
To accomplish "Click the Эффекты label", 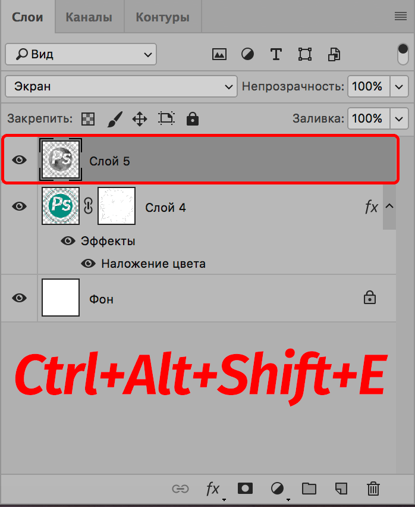I will (108, 241).
